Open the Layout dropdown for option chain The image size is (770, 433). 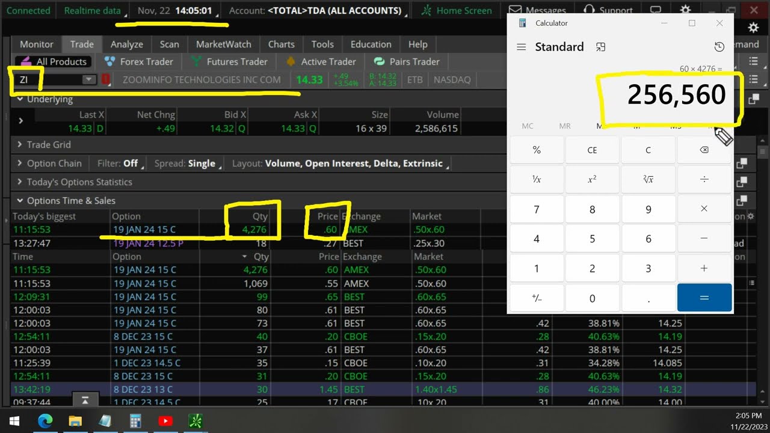[340, 163]
